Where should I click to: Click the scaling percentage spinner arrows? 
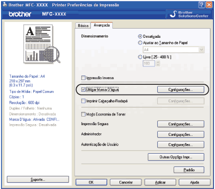click(x=158, y=63)
